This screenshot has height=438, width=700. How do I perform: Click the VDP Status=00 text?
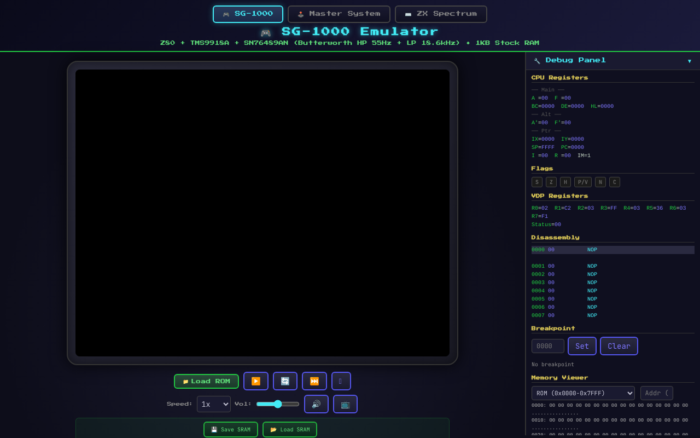tap(546, 224)
